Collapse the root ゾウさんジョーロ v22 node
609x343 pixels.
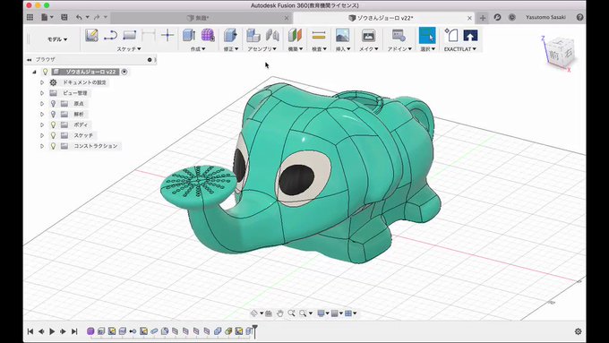click(x=34, y=72)
